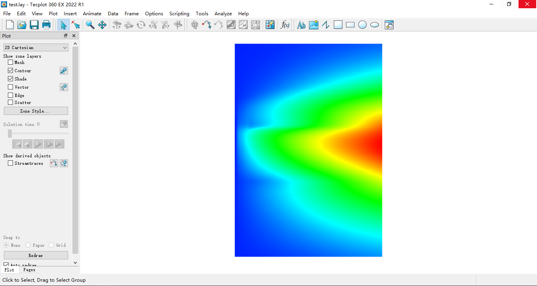The height and width of the screenshot is (286, 537).
Task: Switch to the Plot tab at bottom
Action: 9,270
